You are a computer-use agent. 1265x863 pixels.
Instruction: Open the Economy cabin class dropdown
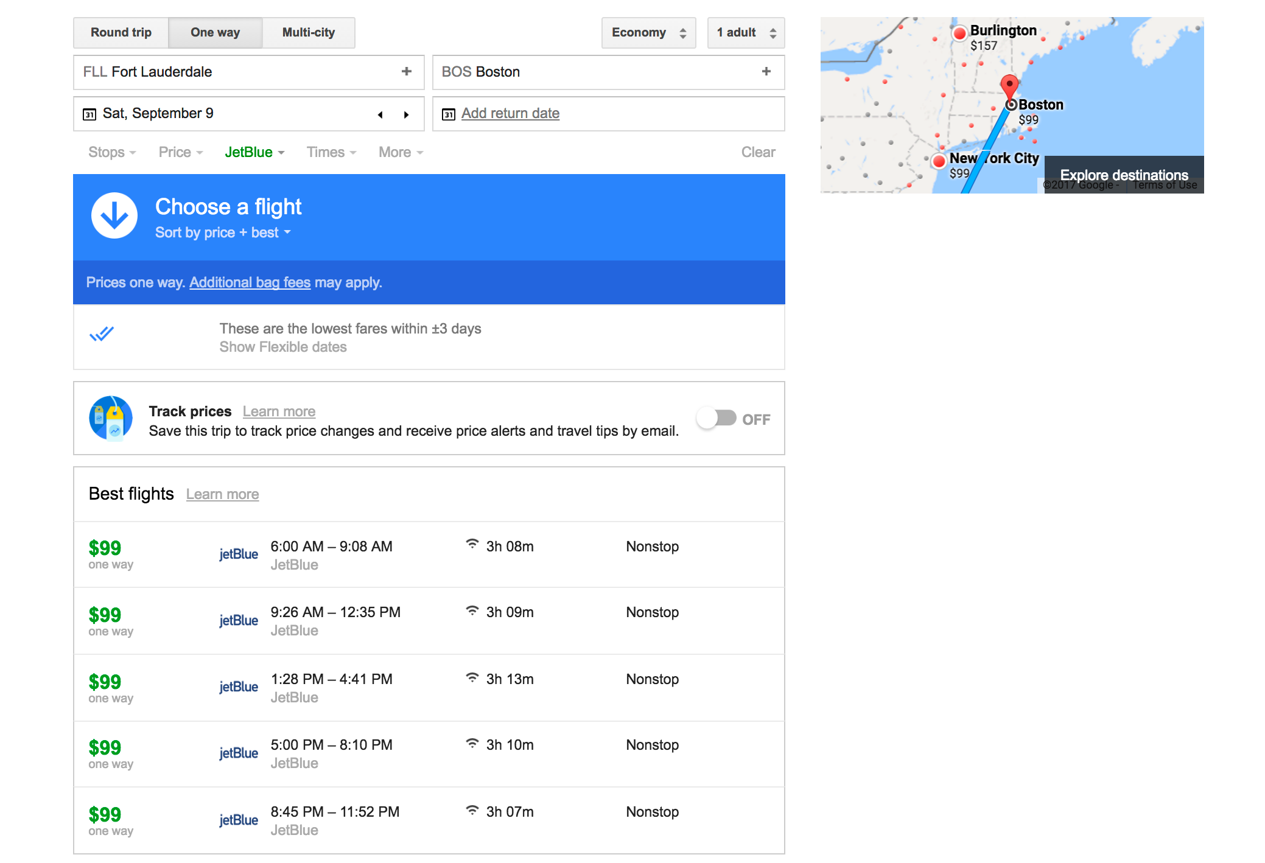coord(648,32)
